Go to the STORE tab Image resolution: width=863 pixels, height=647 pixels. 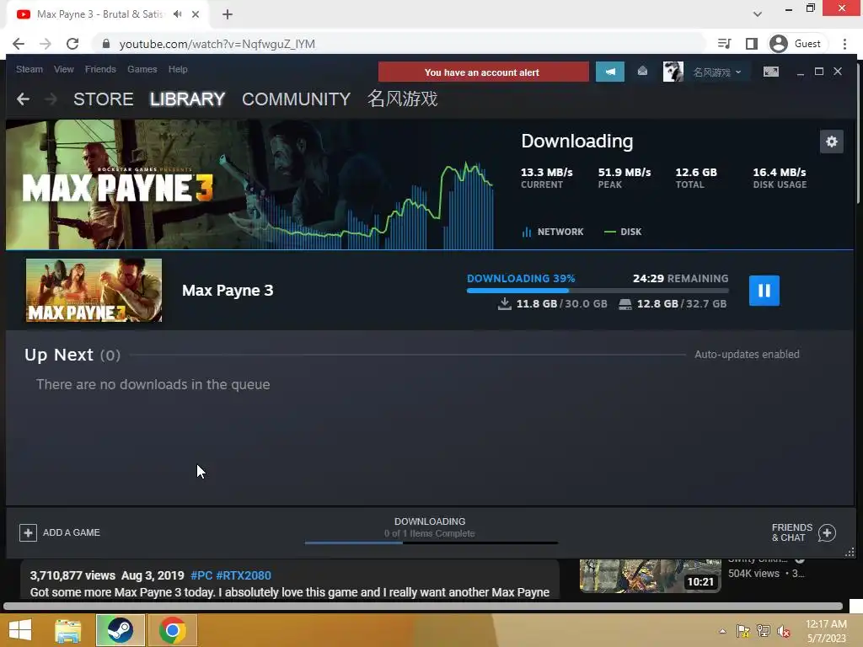(104, 99)
